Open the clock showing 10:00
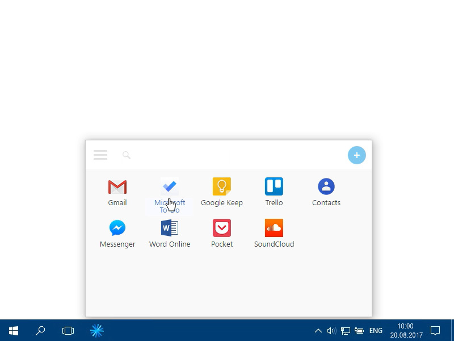This screenshot has height=341, width=454. pos(406,331)
